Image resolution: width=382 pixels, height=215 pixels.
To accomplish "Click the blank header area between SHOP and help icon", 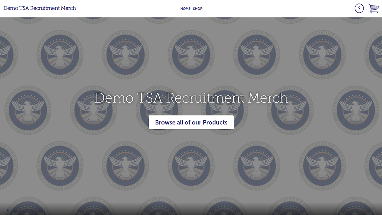I will [x=279, y=9].
